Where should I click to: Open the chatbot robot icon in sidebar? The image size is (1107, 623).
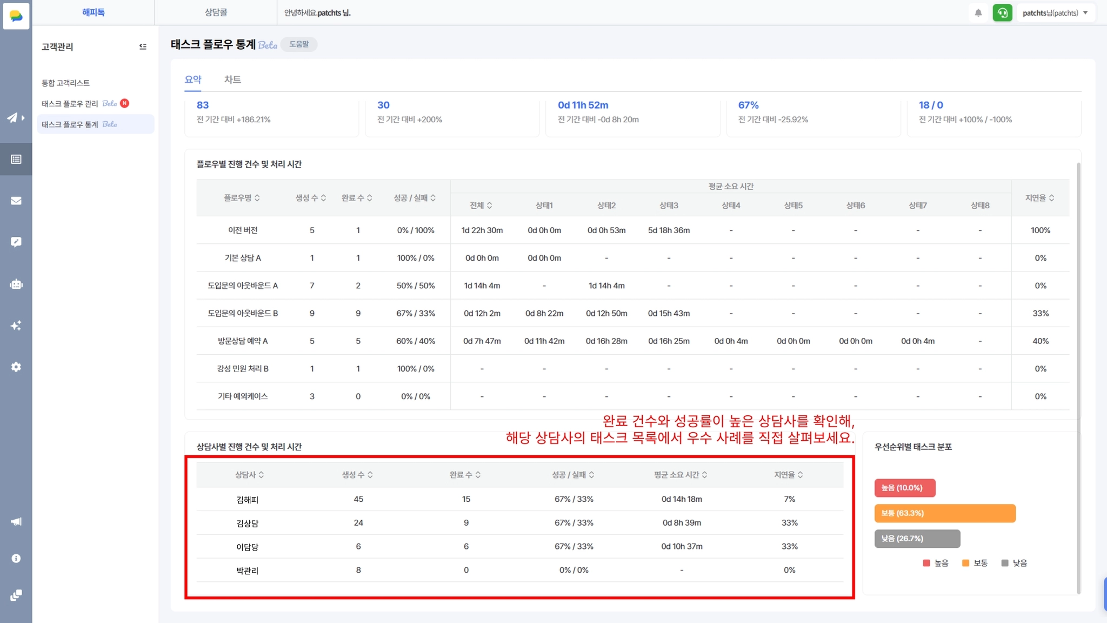[x=16, y=284]
